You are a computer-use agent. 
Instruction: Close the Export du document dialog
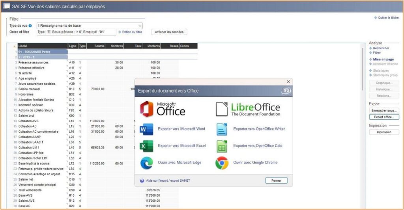click(x=288, y=82)
